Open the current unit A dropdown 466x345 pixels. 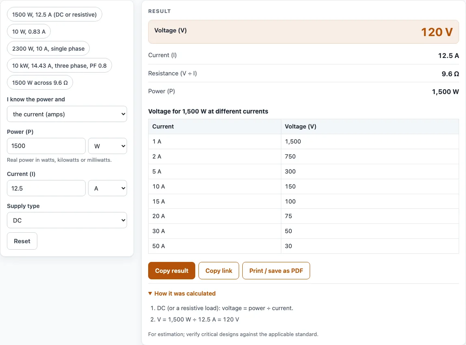pyautogui.click(x=108, y=188)
